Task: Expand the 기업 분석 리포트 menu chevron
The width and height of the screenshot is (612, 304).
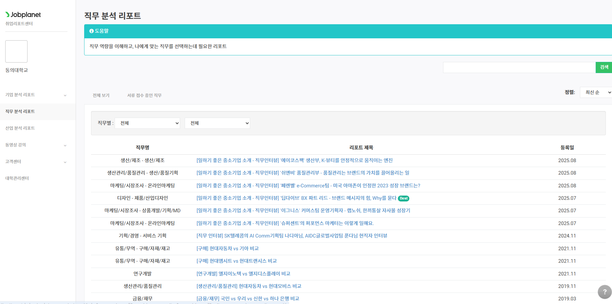Action: click(x=65, y=95)
